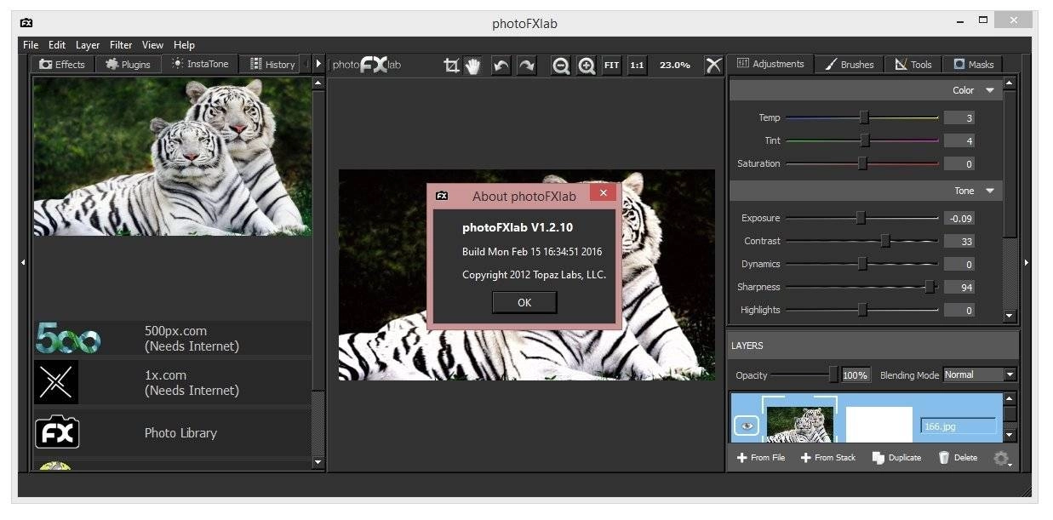Activate the hand pan tool

point(473,66)
